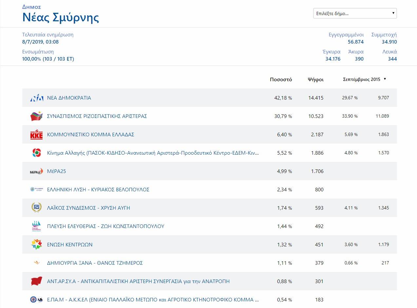Viewport: 417px width, 308px height.
Task: Open the ΝΕΑ ΔΗΜΟΚΡΑΤΙΑ party link
Action: coord(69,98)
